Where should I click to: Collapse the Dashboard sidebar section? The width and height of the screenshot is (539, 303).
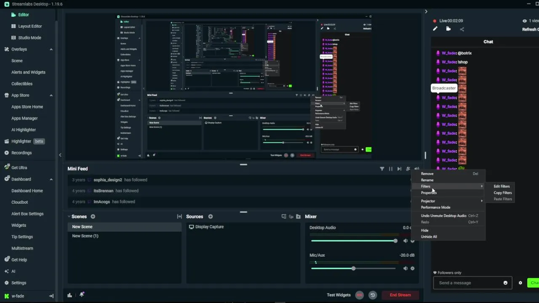coord(51,179)
